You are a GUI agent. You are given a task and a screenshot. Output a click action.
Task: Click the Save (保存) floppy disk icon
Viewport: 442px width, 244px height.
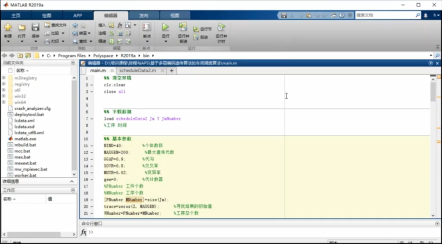tap(36, 27)
